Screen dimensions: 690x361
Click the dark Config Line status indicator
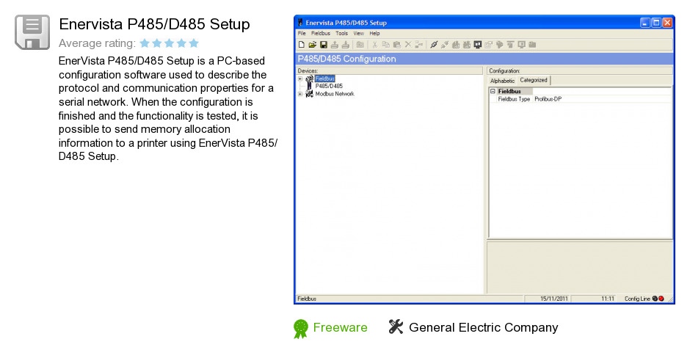pos(655,299)
